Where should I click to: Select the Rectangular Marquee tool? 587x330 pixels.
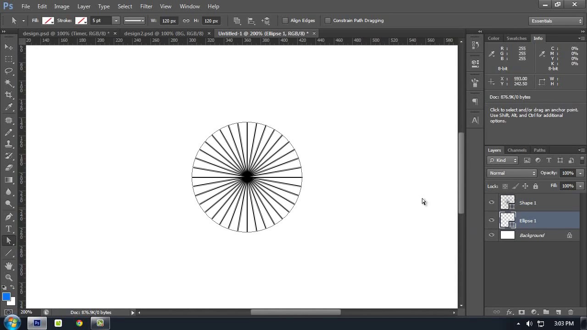click(9, 59)
